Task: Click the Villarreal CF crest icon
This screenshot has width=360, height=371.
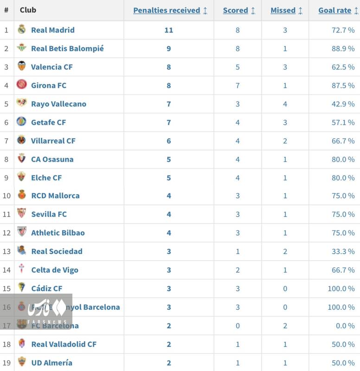Action: point(22,140)
